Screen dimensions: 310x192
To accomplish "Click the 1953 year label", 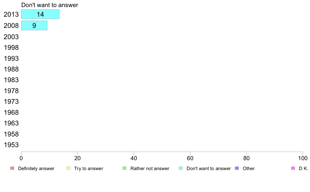I will [11, 145].
